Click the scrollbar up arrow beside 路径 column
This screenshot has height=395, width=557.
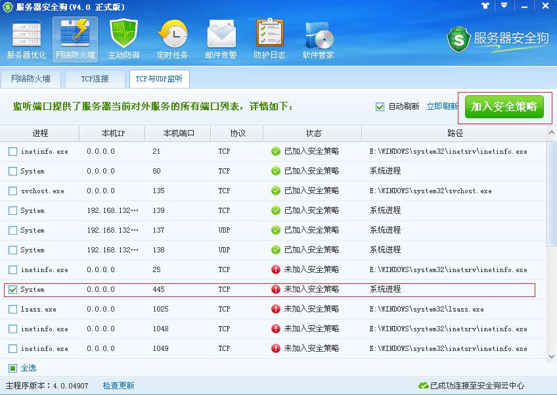pos(552,133)
